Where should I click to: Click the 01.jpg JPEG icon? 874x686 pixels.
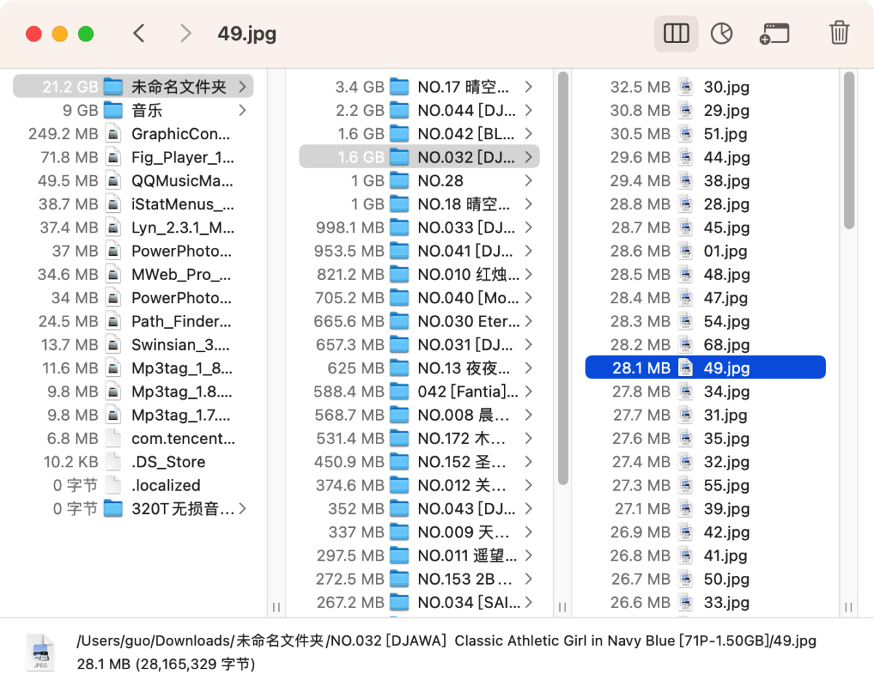click(685, 251)
